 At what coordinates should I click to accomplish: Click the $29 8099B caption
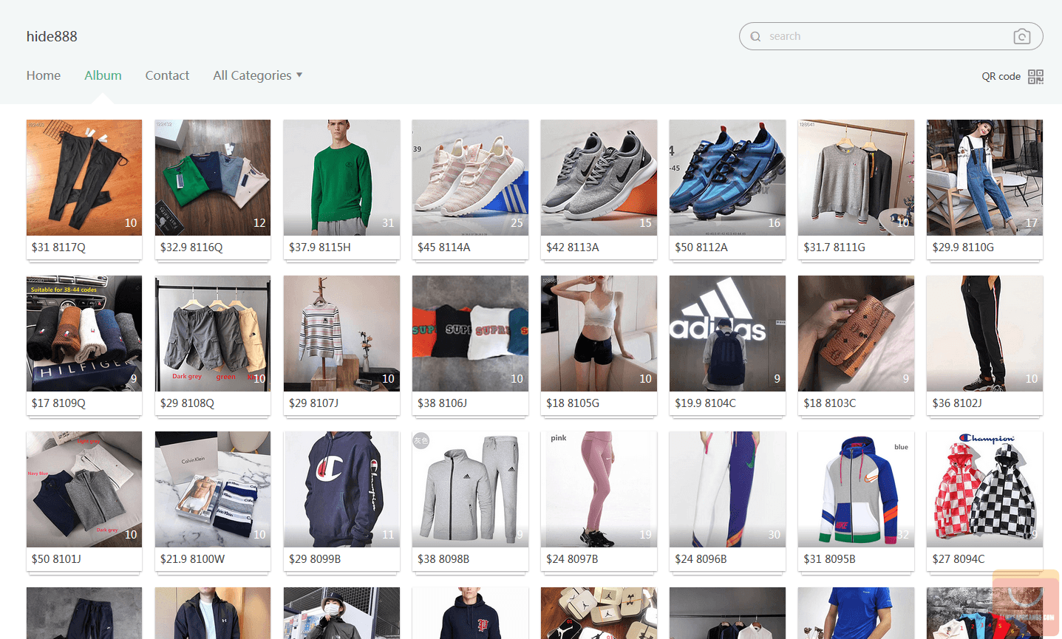coord(315,559)
